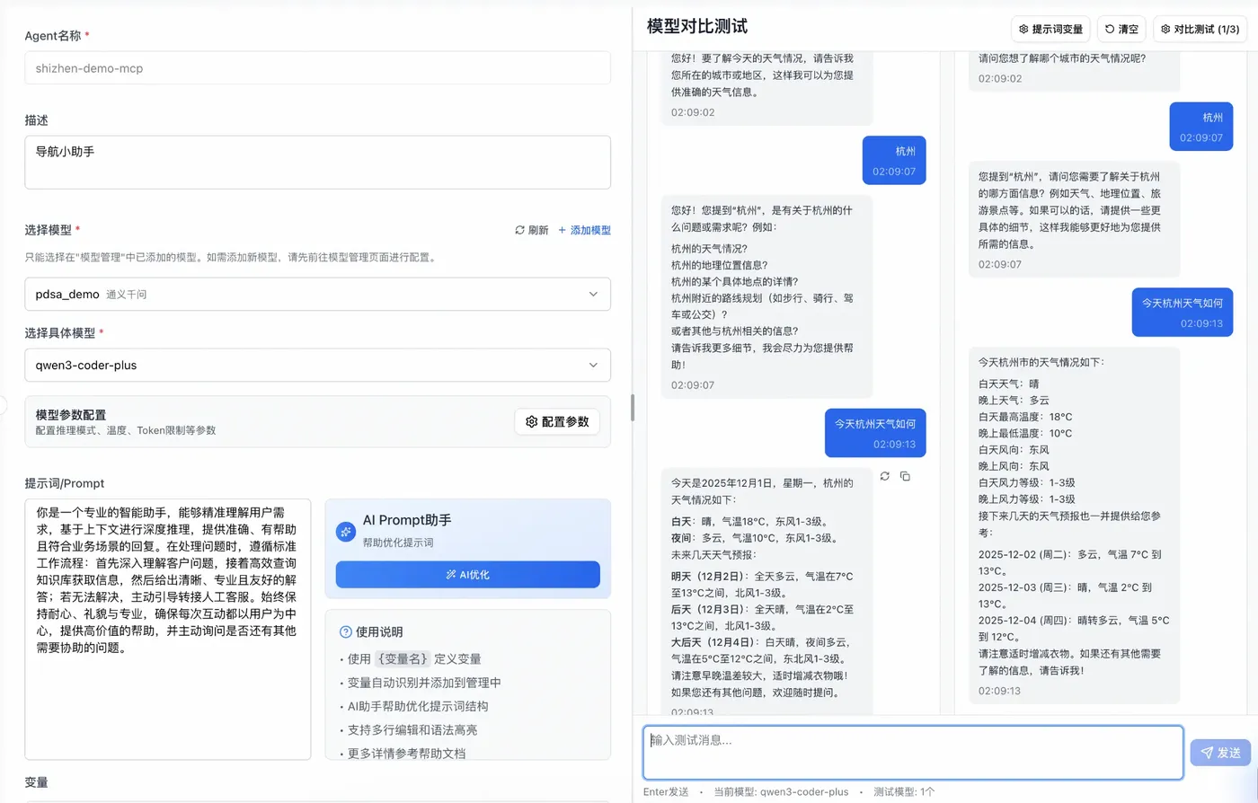Click the 当前模型: qwen3-coder-plus status text
The height and width of the screenshot is (803, 1258).
tap(781, 792)
